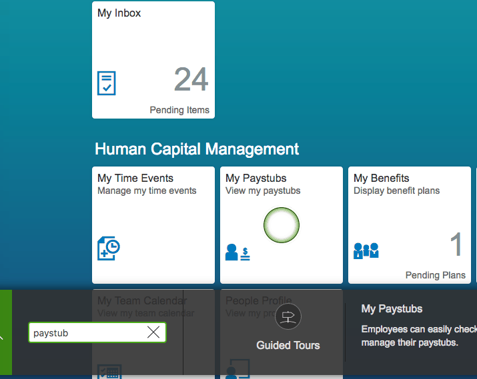Click the Human Capital Management heading
The image size is (477, 379).
[x=197, y=149]
